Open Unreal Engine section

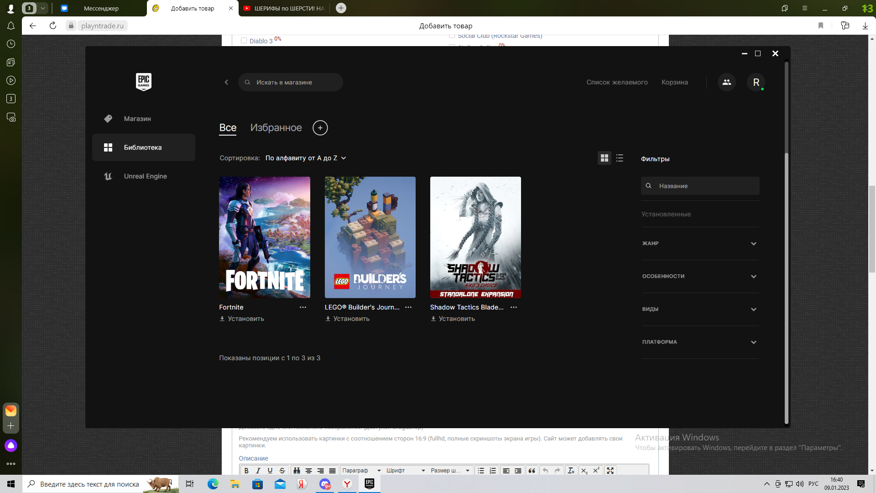pyautogui.click(x=144, y=176)
